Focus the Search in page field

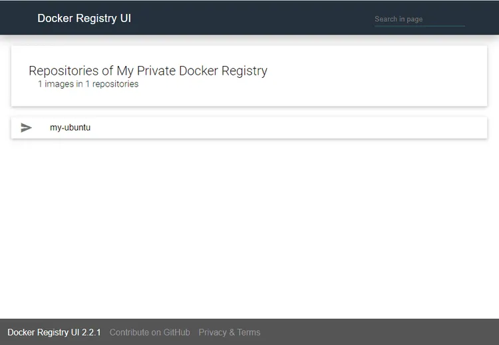click(x=419, y=19)
